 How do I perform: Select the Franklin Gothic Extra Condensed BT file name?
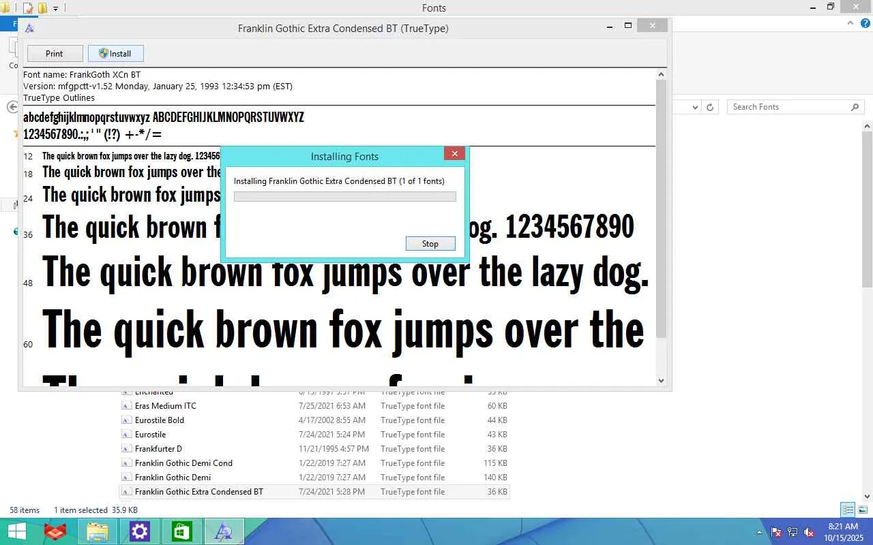pyautogui.click(x=199, y=492)
